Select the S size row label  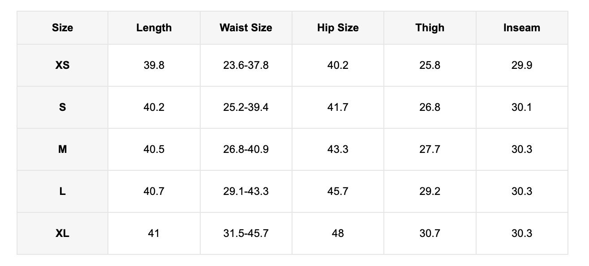(x=62, y=107)
